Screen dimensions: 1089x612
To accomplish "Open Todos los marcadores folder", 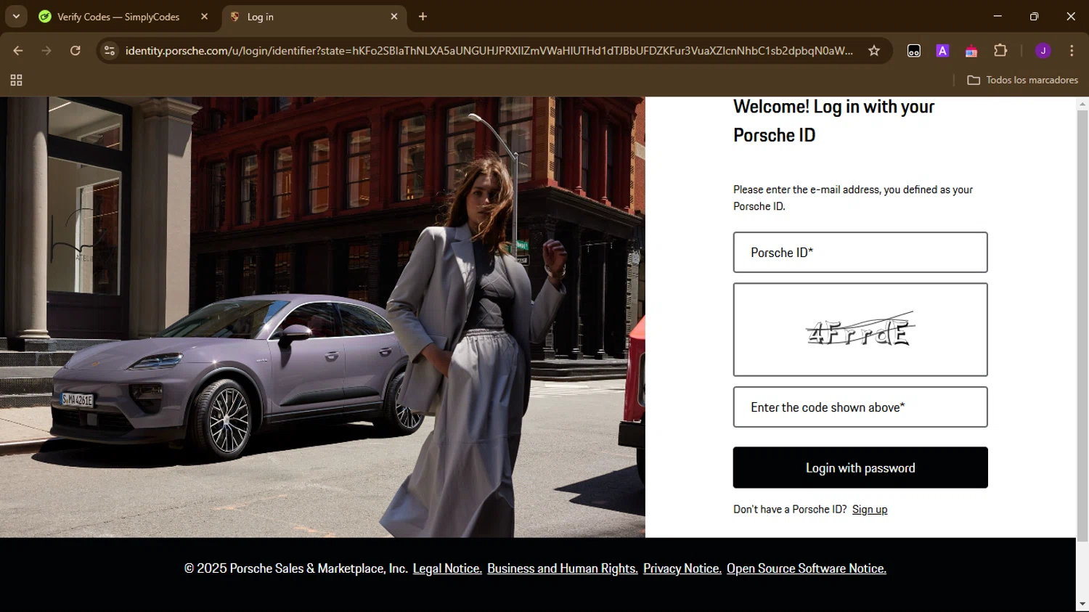I will point(1022,80).
